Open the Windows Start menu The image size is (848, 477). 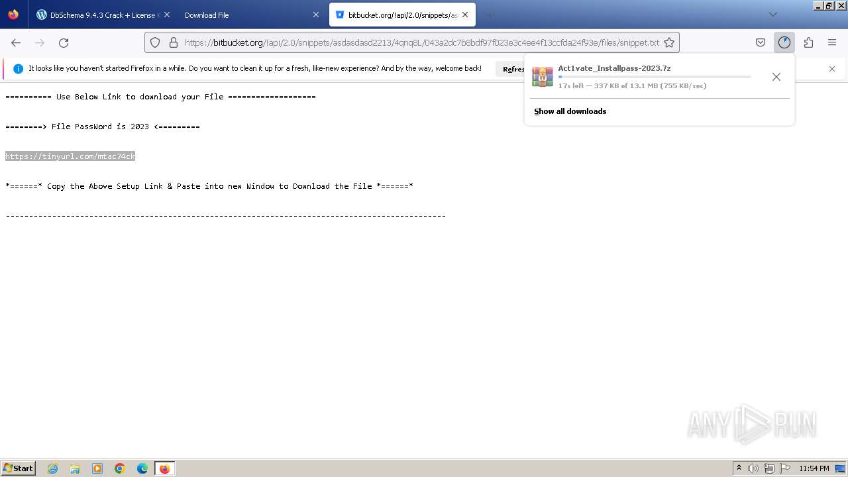(18, 468)
